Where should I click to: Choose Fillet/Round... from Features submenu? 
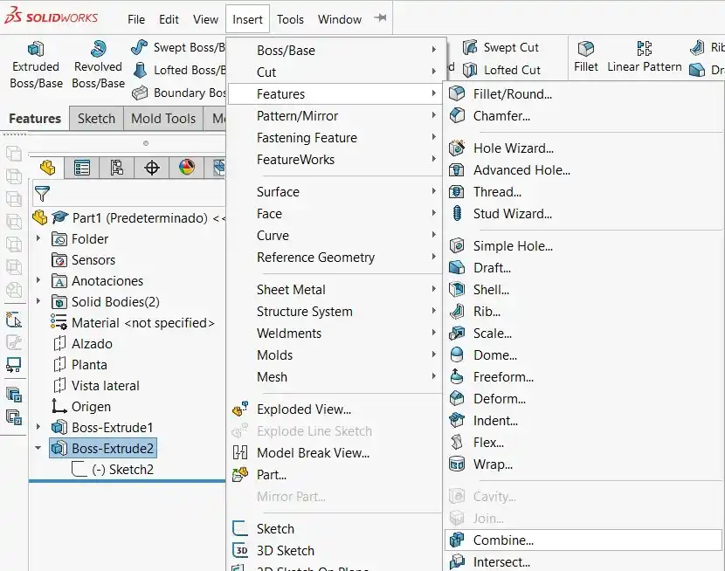coord(583,93)
